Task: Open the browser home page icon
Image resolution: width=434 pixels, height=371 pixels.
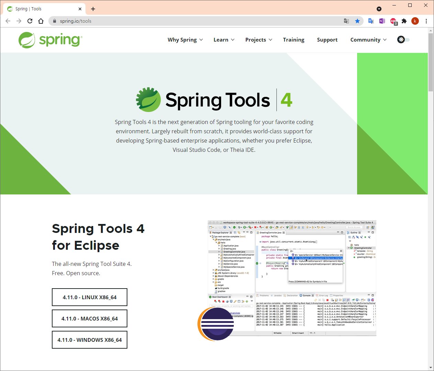Action: click(x=41, y=21)
